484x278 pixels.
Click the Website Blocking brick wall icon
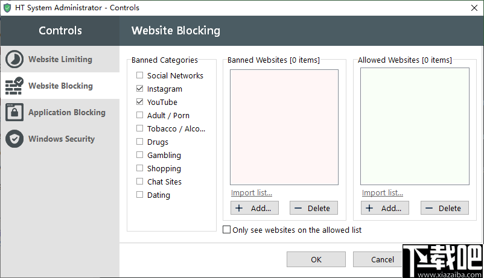(x=14, y=86)
